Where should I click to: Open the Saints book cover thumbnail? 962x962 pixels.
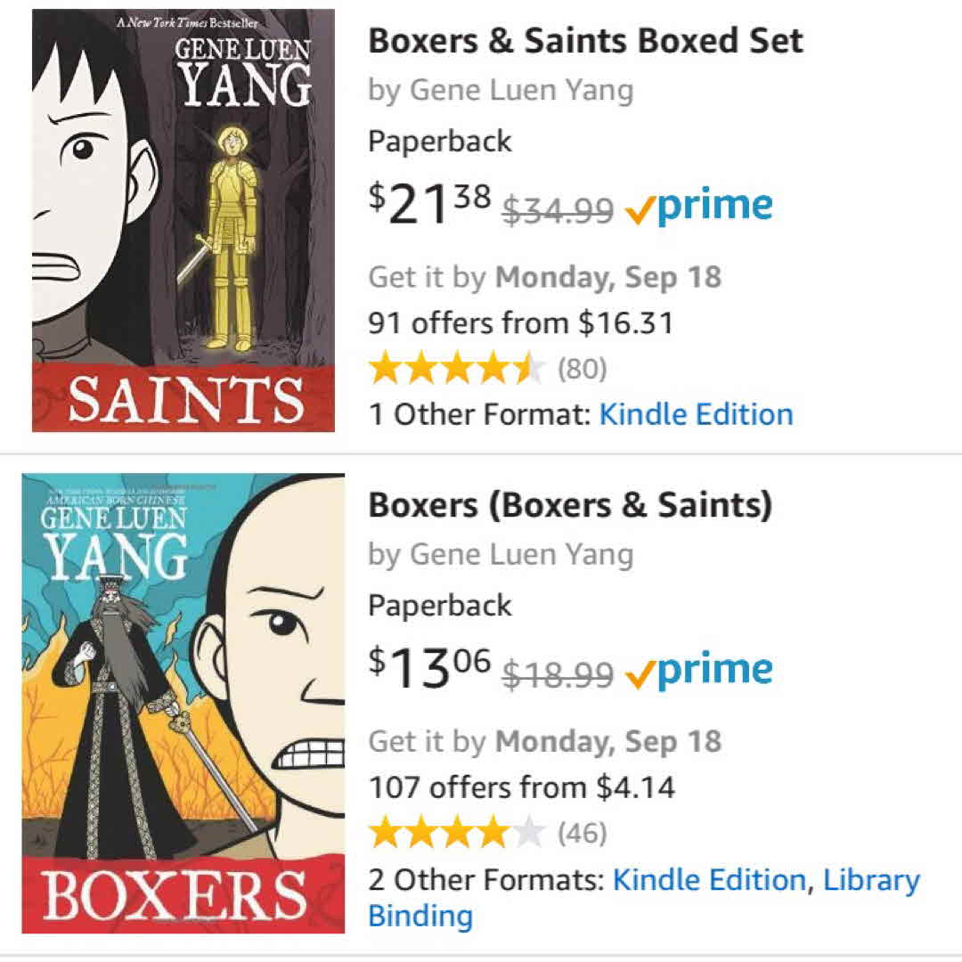coord(183,220)
